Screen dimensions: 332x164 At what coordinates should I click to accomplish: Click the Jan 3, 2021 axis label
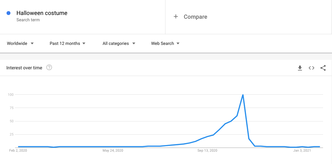point(302,150)
